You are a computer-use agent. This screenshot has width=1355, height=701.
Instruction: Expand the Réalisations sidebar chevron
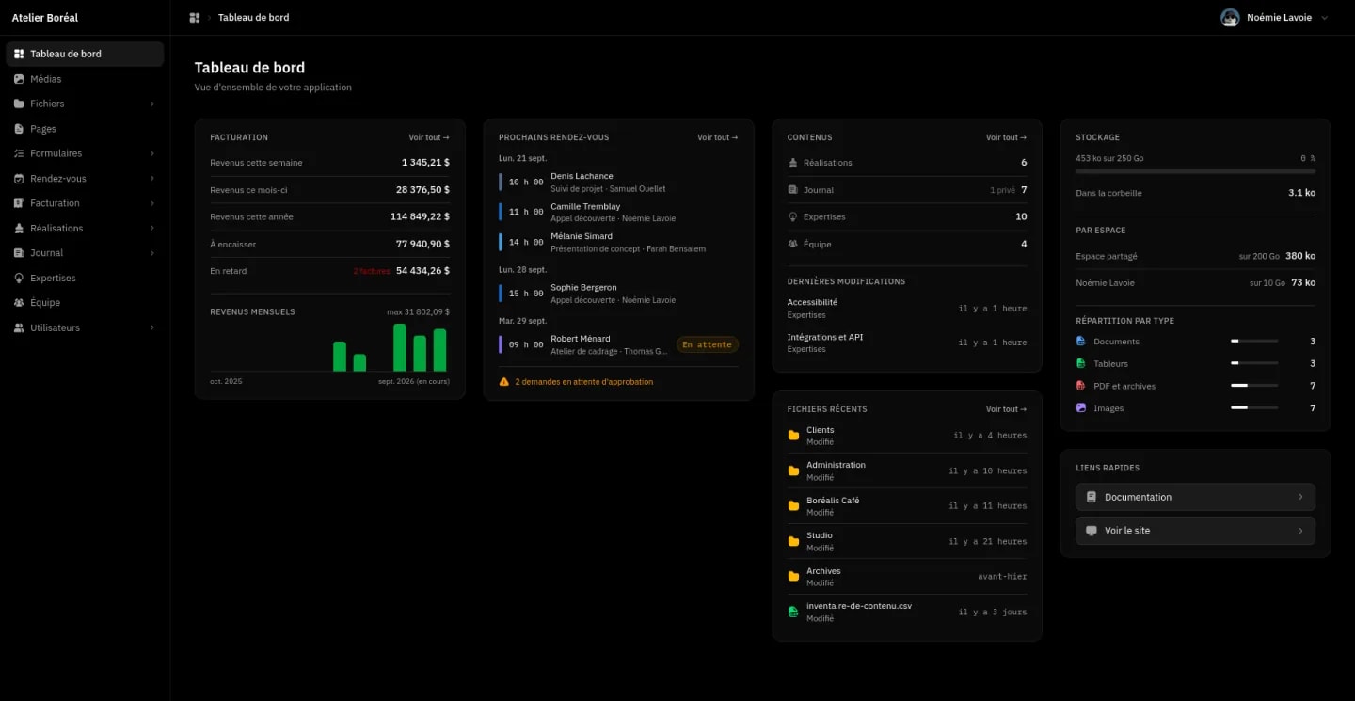[152, 229]
